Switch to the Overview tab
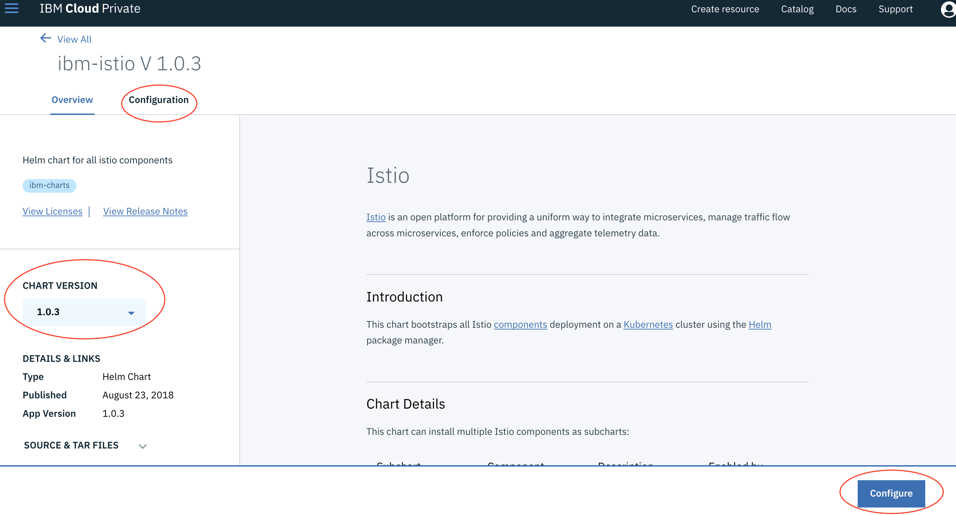This screenshot has width=956, height=515. pyautogui.click(x=72, y=100)
